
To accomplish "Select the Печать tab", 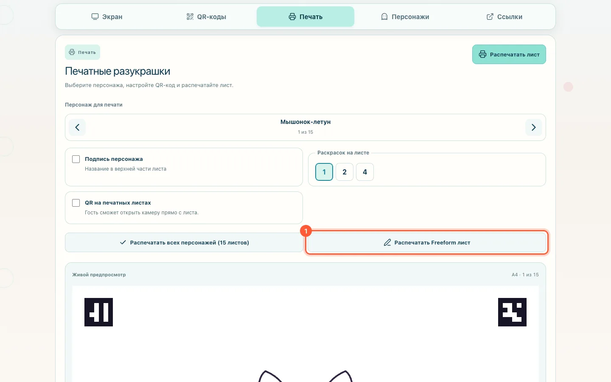I will point(305,17).
